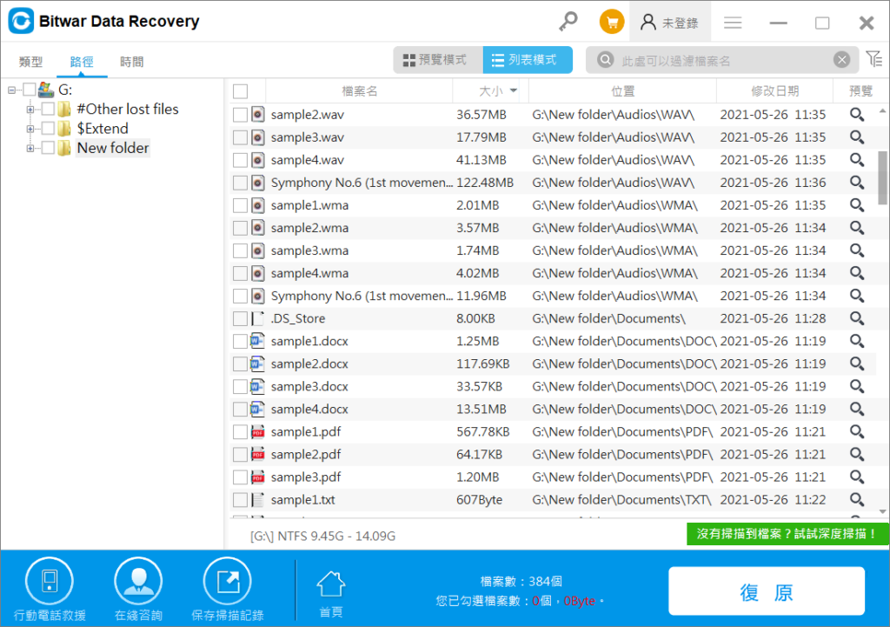
Task: Open the filter funnel icon beside search
Action: (873, 59)
